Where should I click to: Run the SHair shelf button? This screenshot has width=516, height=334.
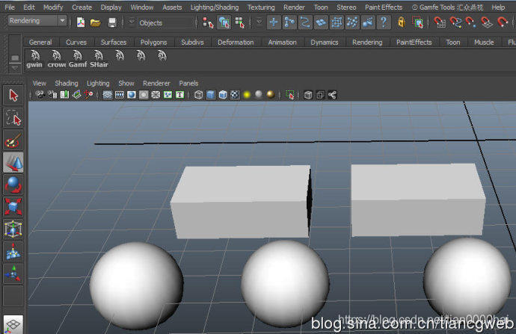99,59
